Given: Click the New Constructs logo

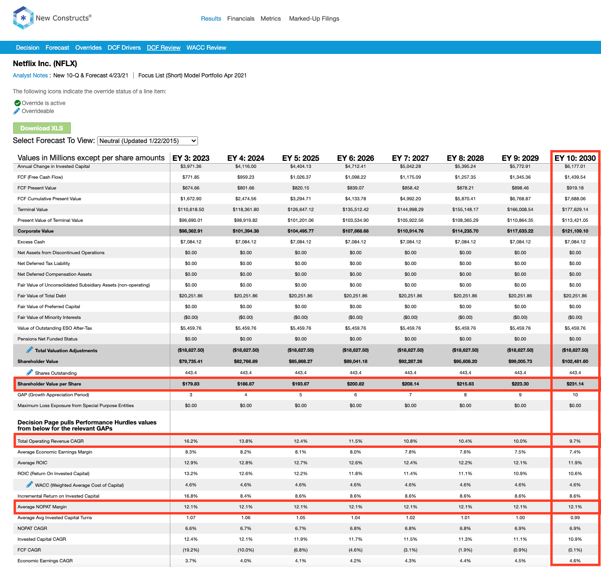Looking at the screenshot, I should click(x=52, y=18).
